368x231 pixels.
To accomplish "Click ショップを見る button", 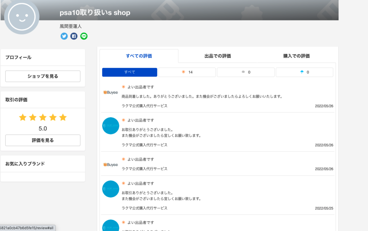I will point(43,76).
